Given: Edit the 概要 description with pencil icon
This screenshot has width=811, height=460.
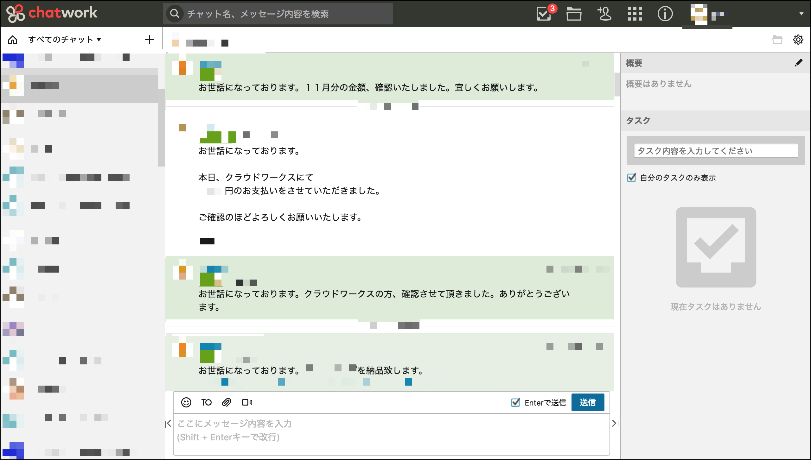Looking at the screenshot, I should click(x=798, y=63).
